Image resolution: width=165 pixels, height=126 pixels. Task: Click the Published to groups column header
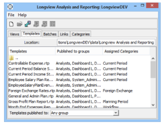click(x=79, y=51)
